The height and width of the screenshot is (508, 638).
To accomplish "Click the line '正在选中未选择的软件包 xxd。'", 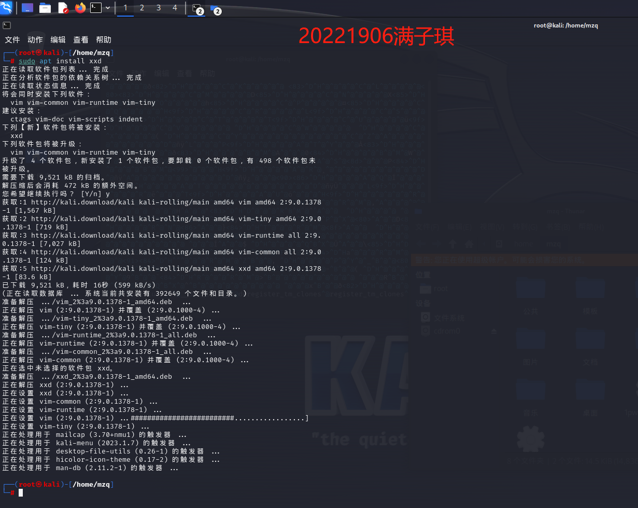I will 58,368.
